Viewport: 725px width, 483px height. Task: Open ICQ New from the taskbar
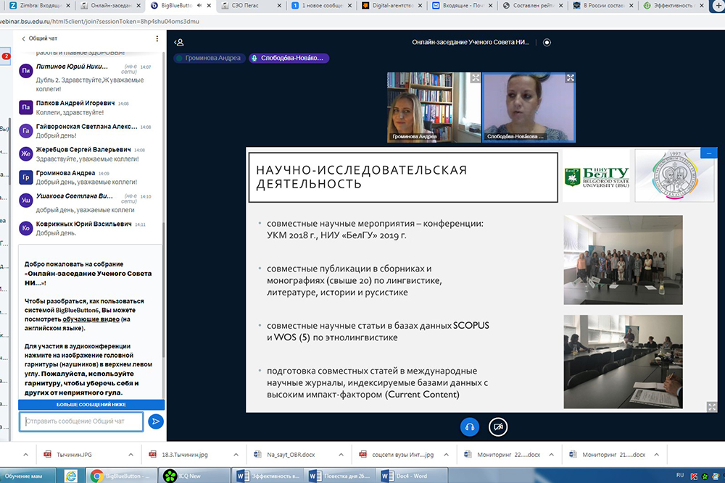[x=186, y=476]
